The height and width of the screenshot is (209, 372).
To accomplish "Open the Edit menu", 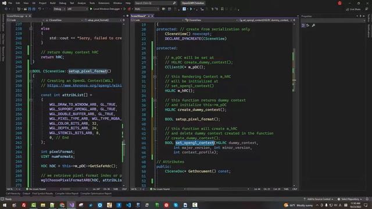I will click(x=18, y=3).
